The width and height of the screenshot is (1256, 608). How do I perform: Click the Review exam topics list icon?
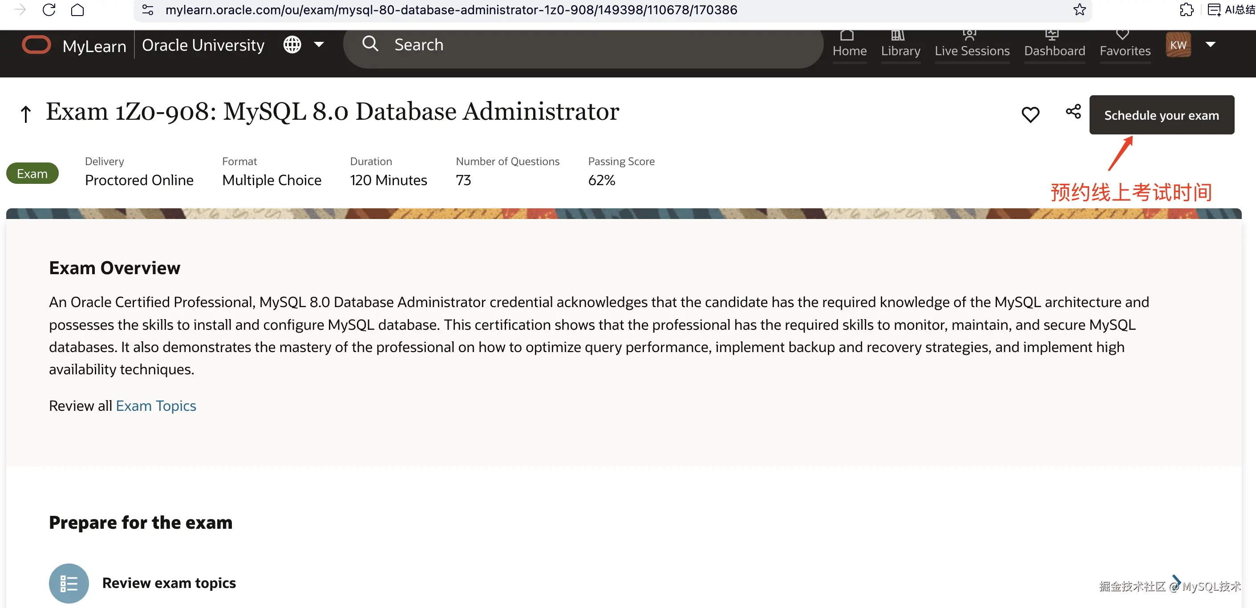(69, 583)
